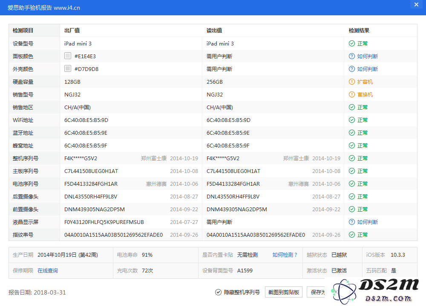Click the green check icon in WiFi地址 row
Image resolution: width=426 pixels, height=306 pixels.
click(x=351, y=120)
